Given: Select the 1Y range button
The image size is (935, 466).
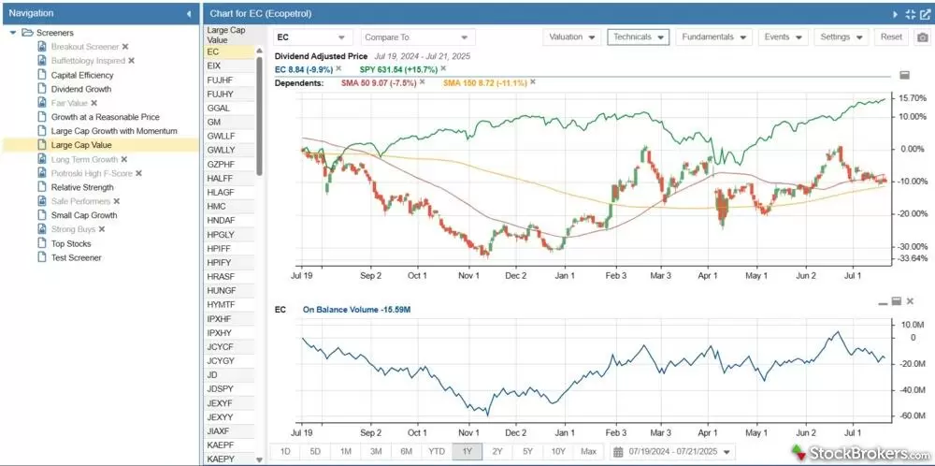Looking at the screenshot, I should pos(467,452).
